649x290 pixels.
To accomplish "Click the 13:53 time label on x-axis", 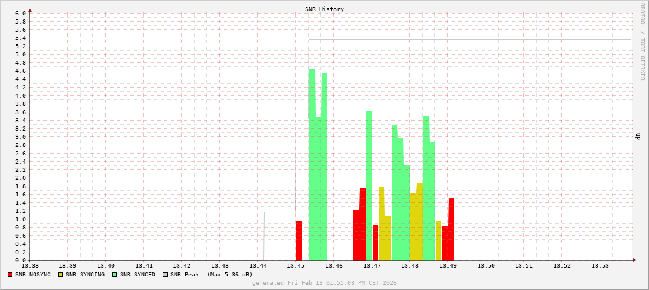I will point(600,266).
